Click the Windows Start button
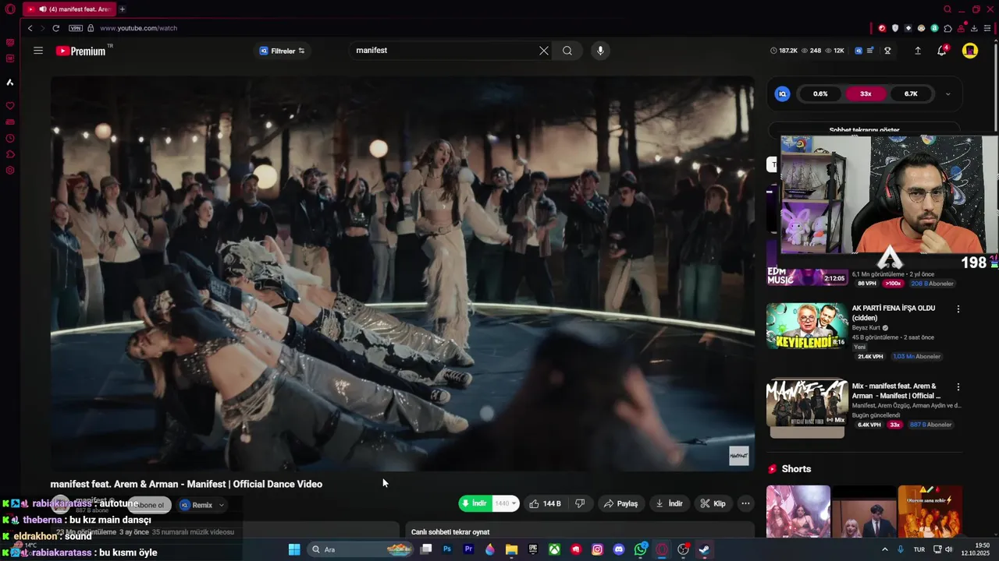The image size is (999, 561). [x=294, y=549]
